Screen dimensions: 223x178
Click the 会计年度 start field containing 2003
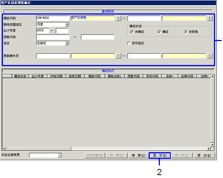(42, 31)
